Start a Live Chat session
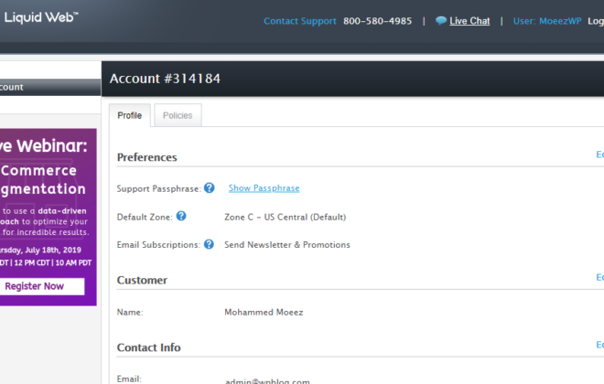The image size is (604, 384). click(469, 21)
